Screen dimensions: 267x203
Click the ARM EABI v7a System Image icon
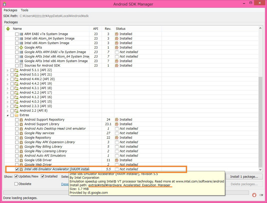pyautogui.click(x=21, y=34)
